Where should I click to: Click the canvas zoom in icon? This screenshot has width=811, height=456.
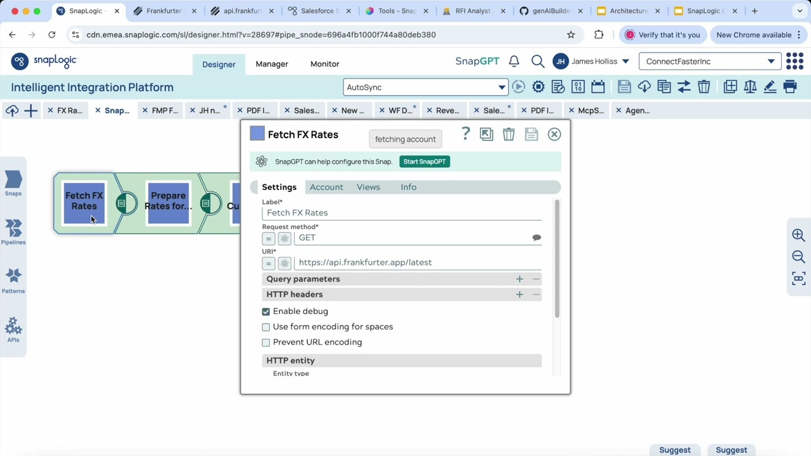pos(798,235)
